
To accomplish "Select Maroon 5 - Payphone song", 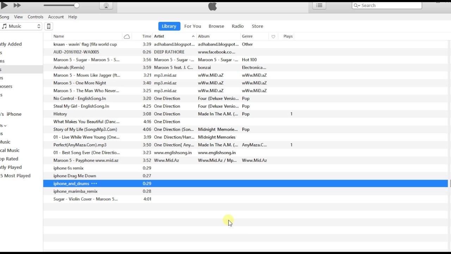I will [86, 161].
